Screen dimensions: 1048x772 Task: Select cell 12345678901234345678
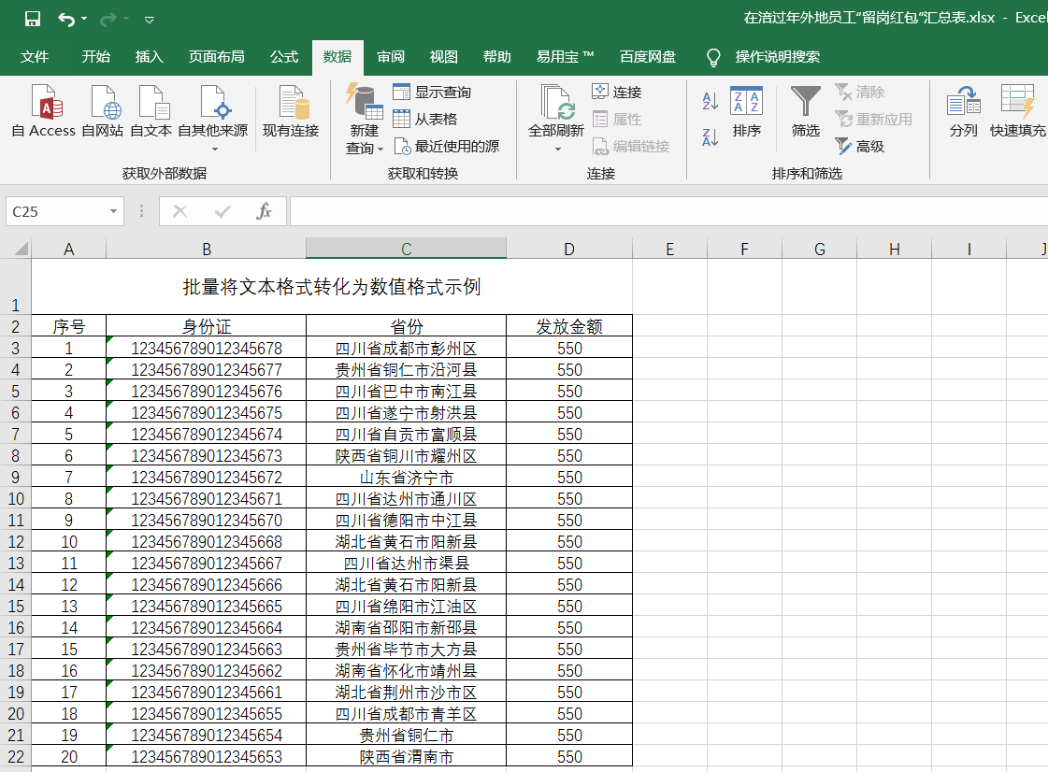pos(206,349)
